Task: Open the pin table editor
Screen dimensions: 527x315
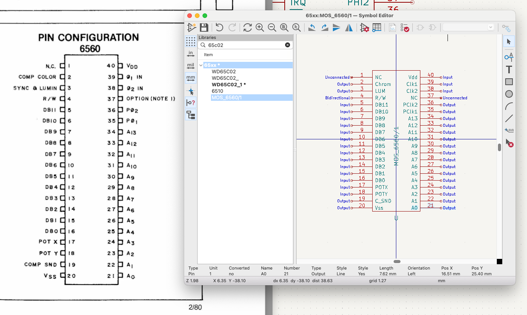Action: pos(377,27)
